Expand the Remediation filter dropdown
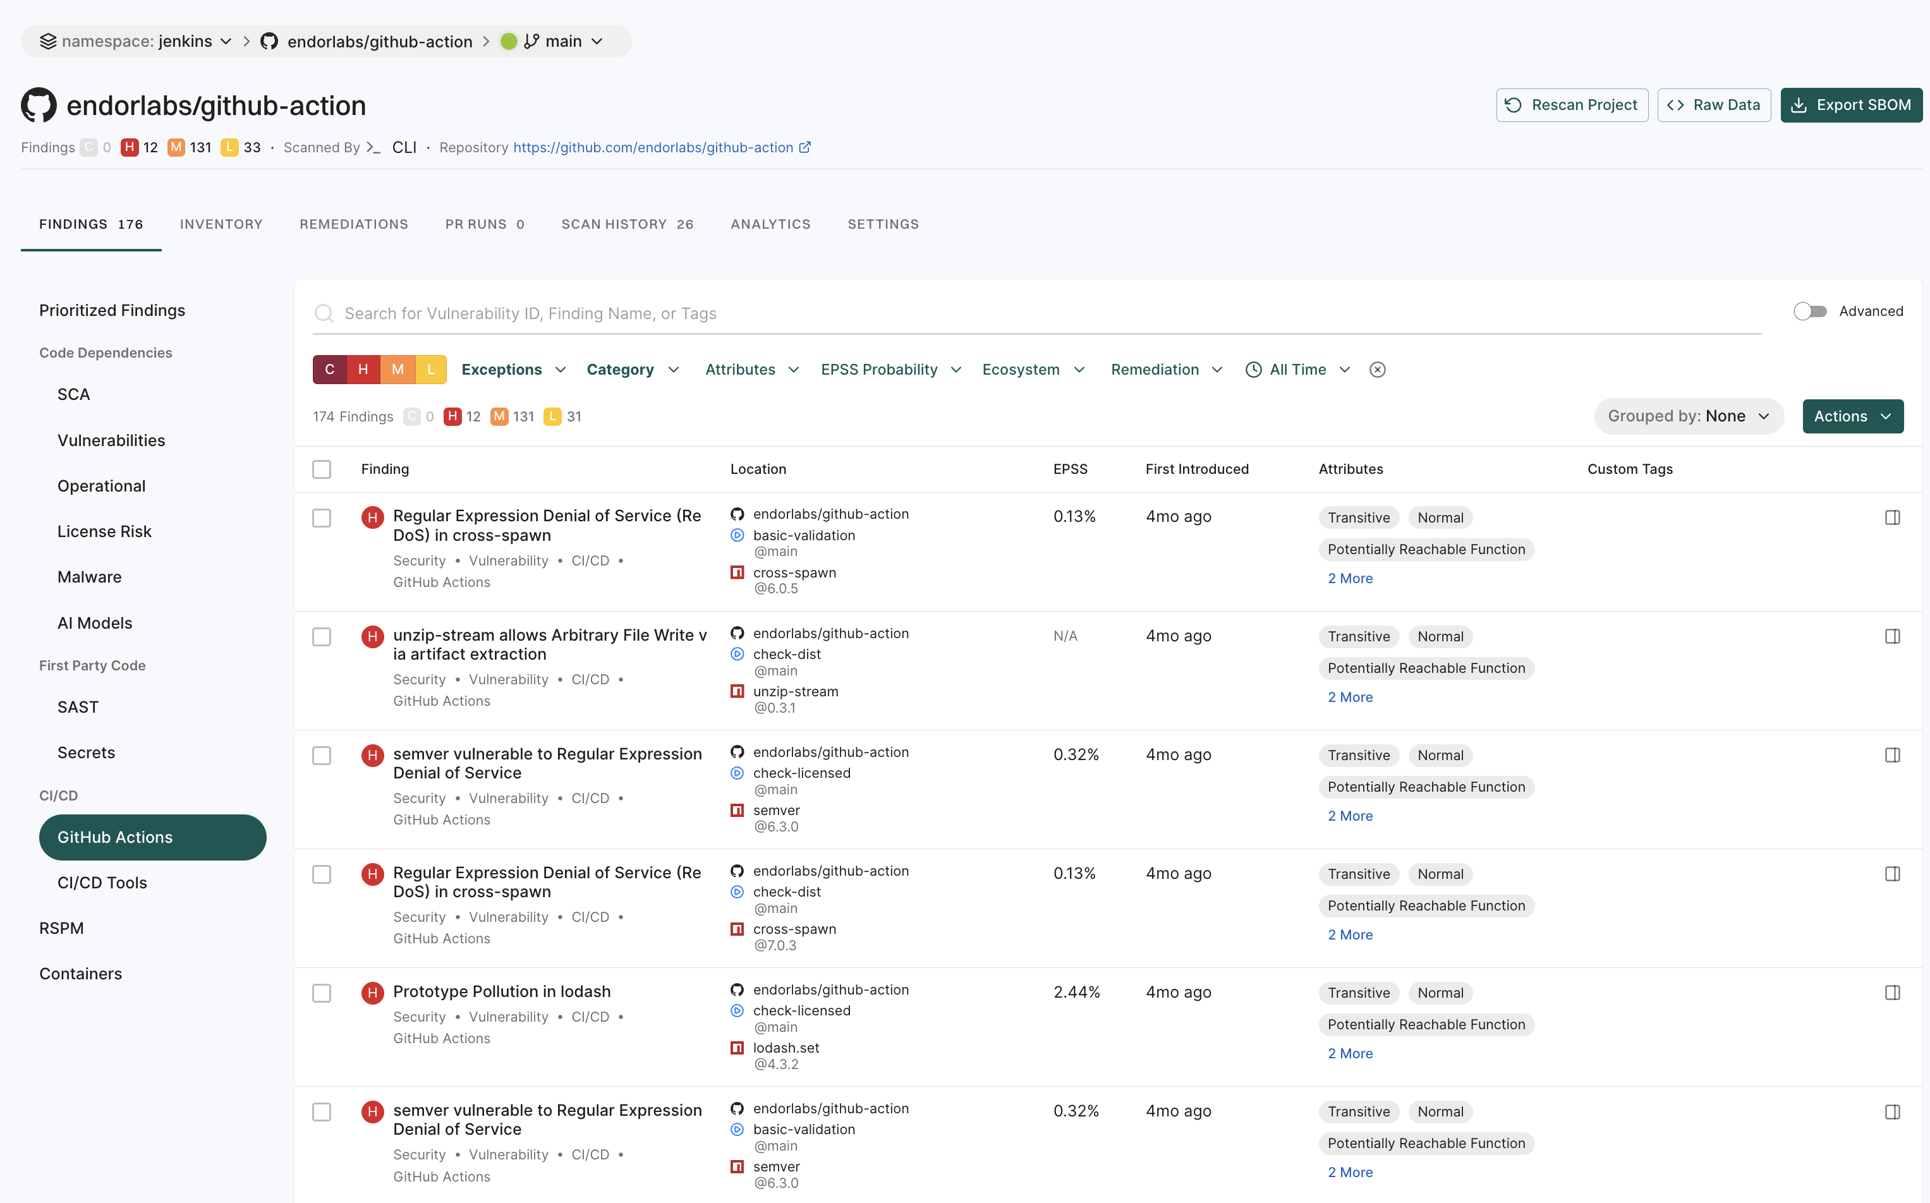 [x=1166, y=369]
